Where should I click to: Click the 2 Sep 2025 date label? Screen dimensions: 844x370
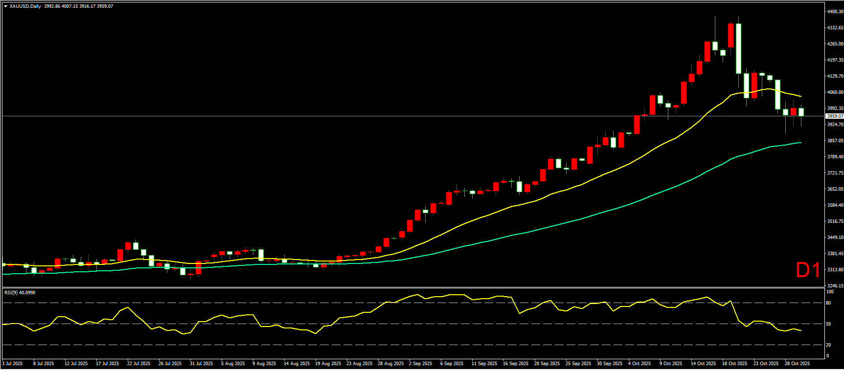pos(420,364)
